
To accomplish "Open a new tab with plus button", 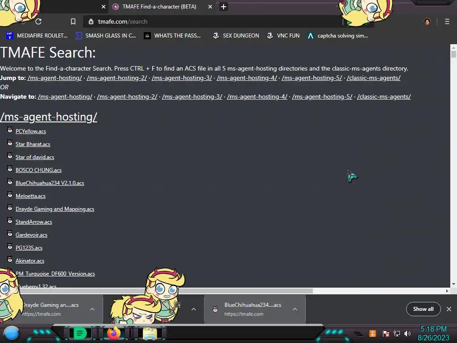I will point(224,7).
